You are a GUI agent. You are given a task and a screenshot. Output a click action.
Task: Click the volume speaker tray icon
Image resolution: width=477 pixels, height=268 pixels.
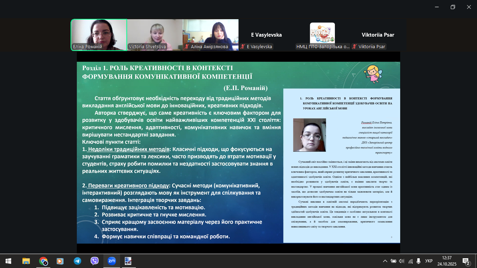point(402,261)
